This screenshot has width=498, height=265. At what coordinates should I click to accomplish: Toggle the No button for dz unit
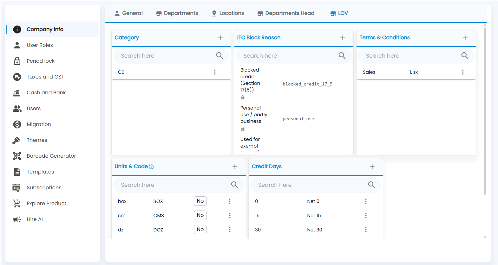tap(200, 230)
